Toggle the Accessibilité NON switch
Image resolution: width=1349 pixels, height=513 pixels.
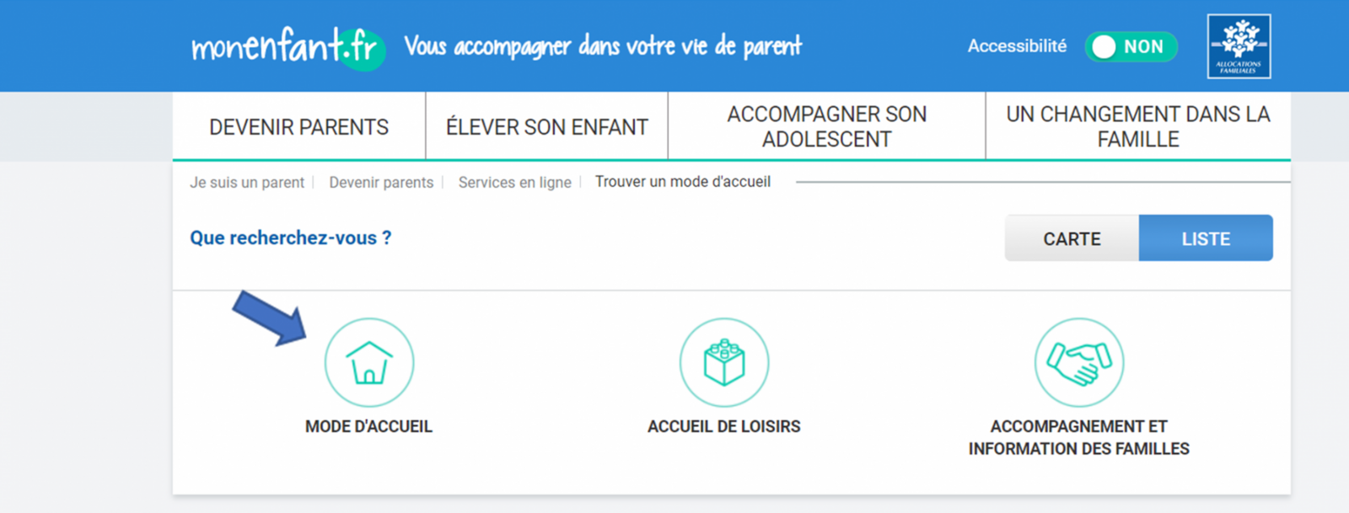(x=1131, y=47)
